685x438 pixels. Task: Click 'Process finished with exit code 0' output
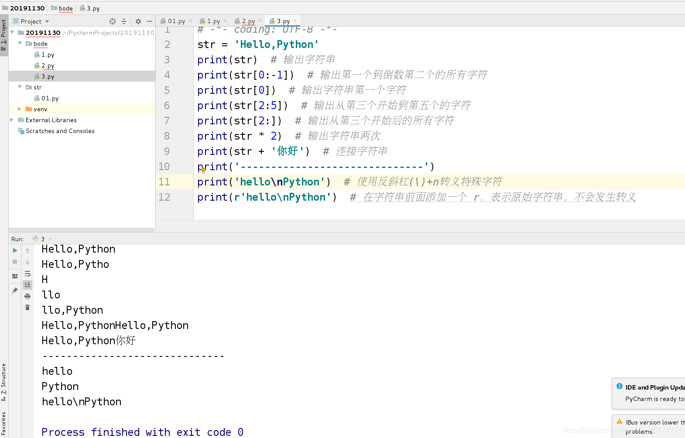143,432
